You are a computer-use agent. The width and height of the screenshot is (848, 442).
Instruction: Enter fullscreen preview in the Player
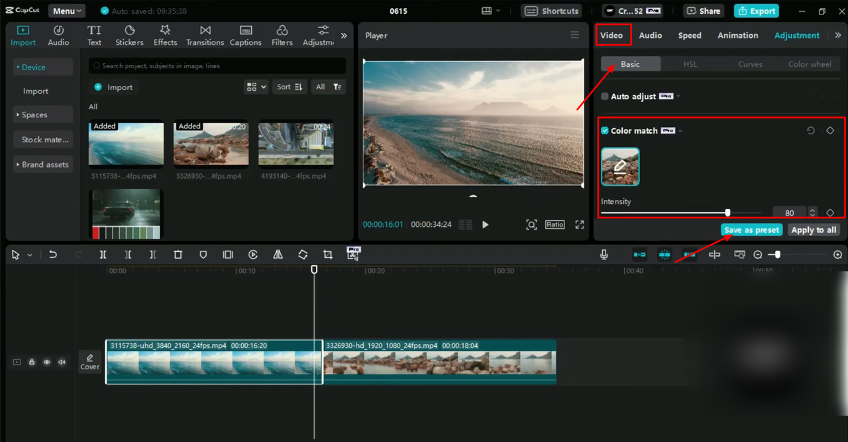click(x=580, y=225)
